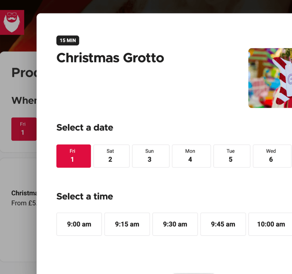
Task: Click the 15 MIN duration badge
Action: coord(68,40)
